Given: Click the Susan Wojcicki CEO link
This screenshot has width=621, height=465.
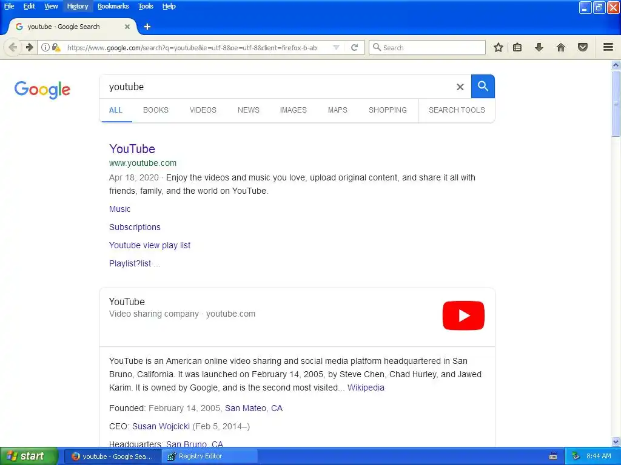Looking at the screenshot, I should point(161,426).
